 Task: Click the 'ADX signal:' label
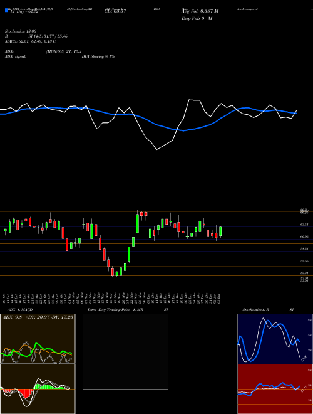coord(15,56)
